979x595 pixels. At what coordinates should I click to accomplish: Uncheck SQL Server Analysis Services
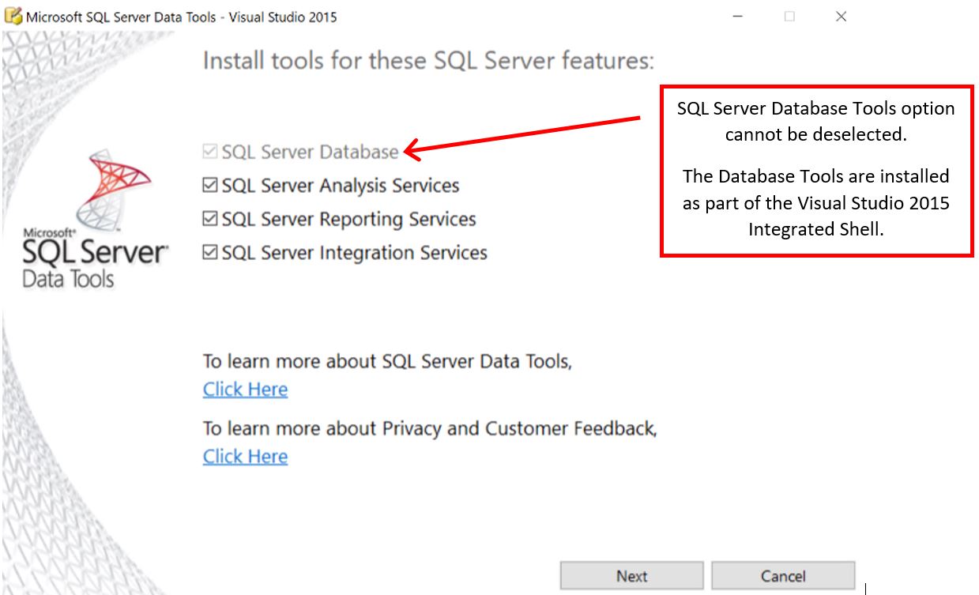tap(209, 186)
